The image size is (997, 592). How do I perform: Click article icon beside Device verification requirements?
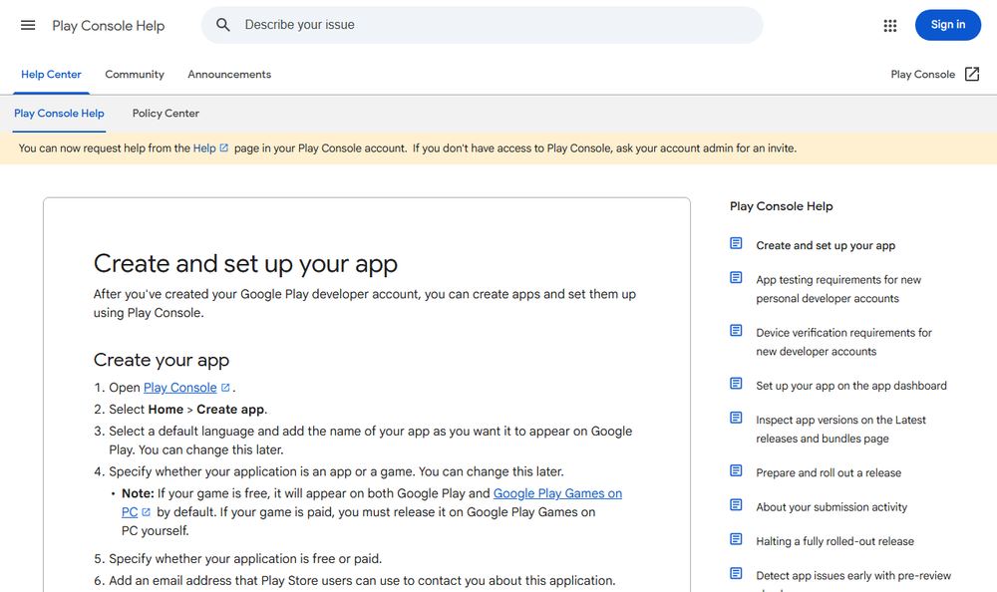click(x=736, y=331)
